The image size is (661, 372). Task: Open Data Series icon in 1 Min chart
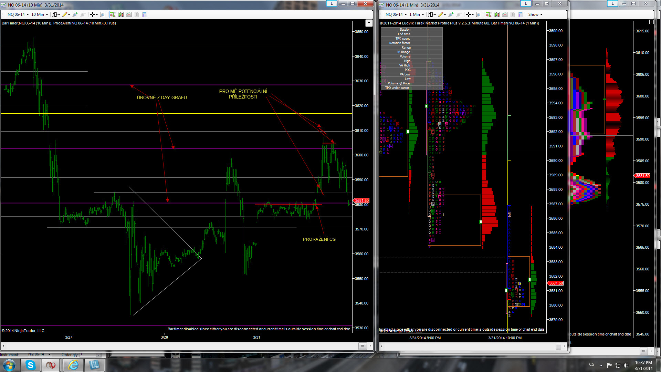497,14
